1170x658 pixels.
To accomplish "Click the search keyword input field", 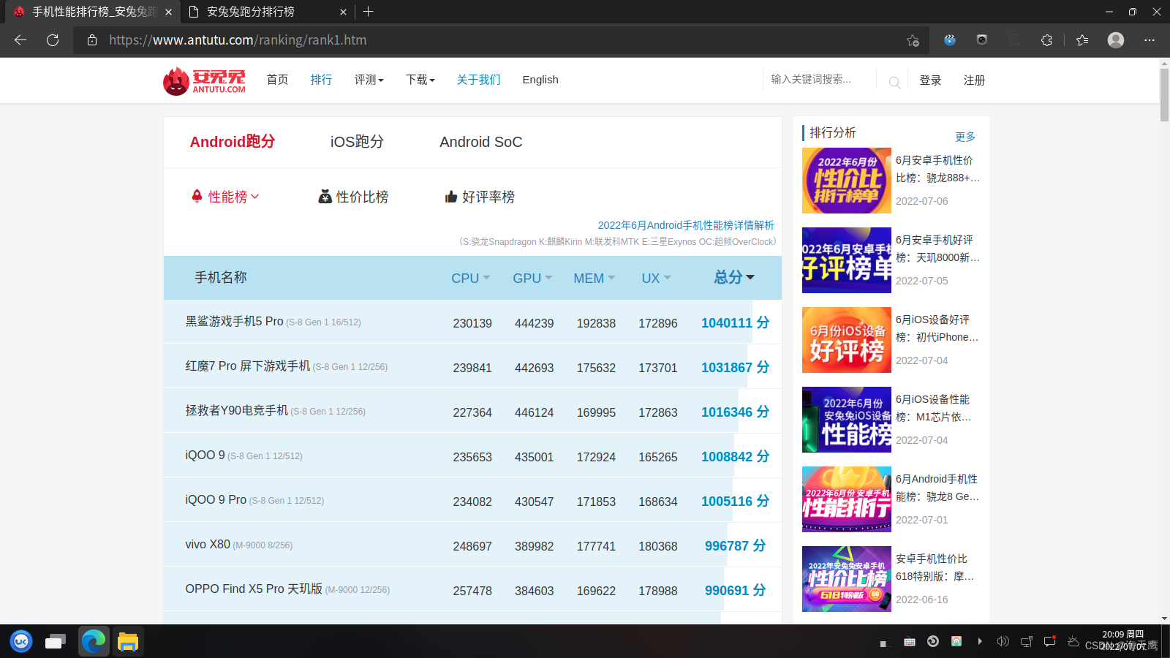I will [x=820, y=80].
